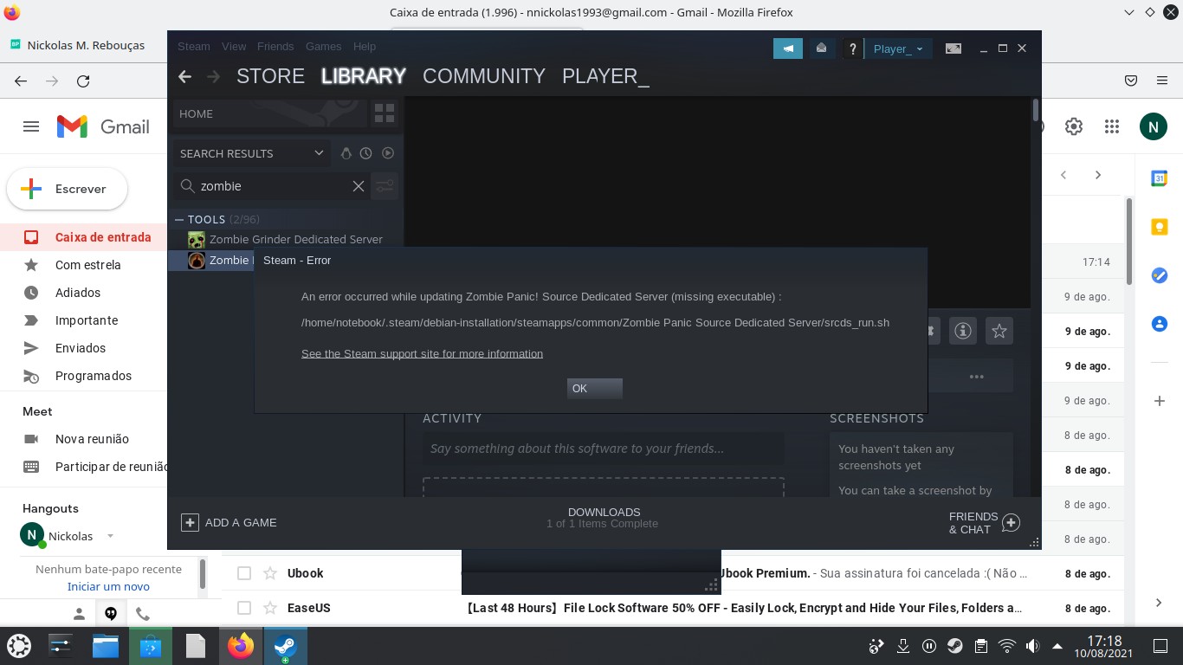Reload the Firefox page
1183x665 pixels.
tap(83, 81)
